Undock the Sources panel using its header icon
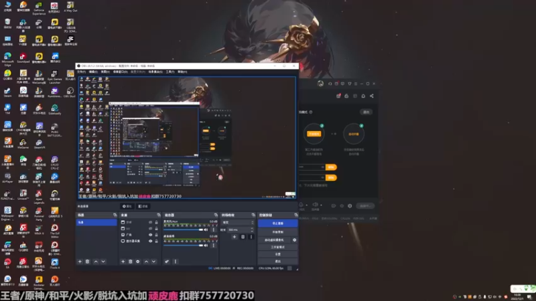This screenshot has width=536, height=301. tap(159, 215)
